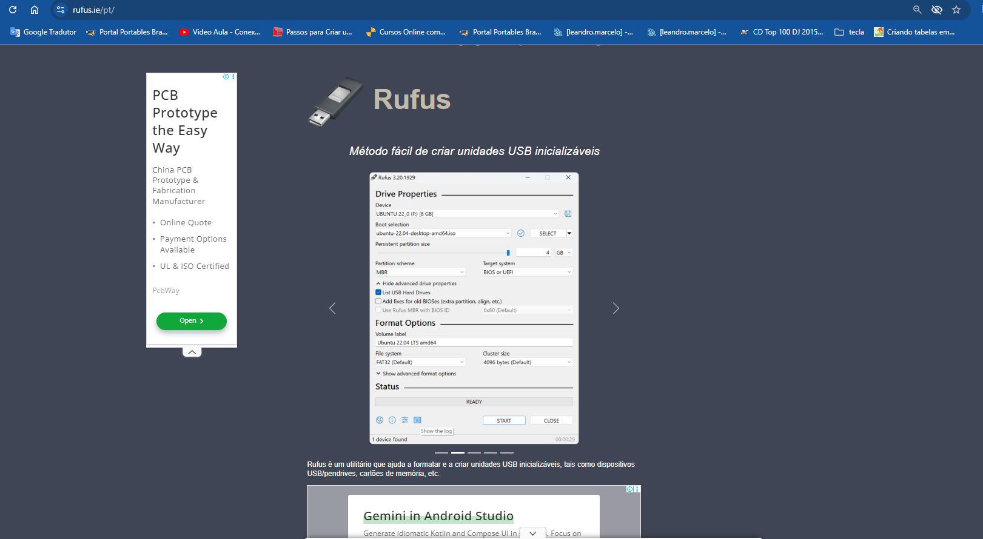Click the persistent size value field showing 4
This screenshot has width=983, height=539.
pyautogui.click(x=534, y=253)
